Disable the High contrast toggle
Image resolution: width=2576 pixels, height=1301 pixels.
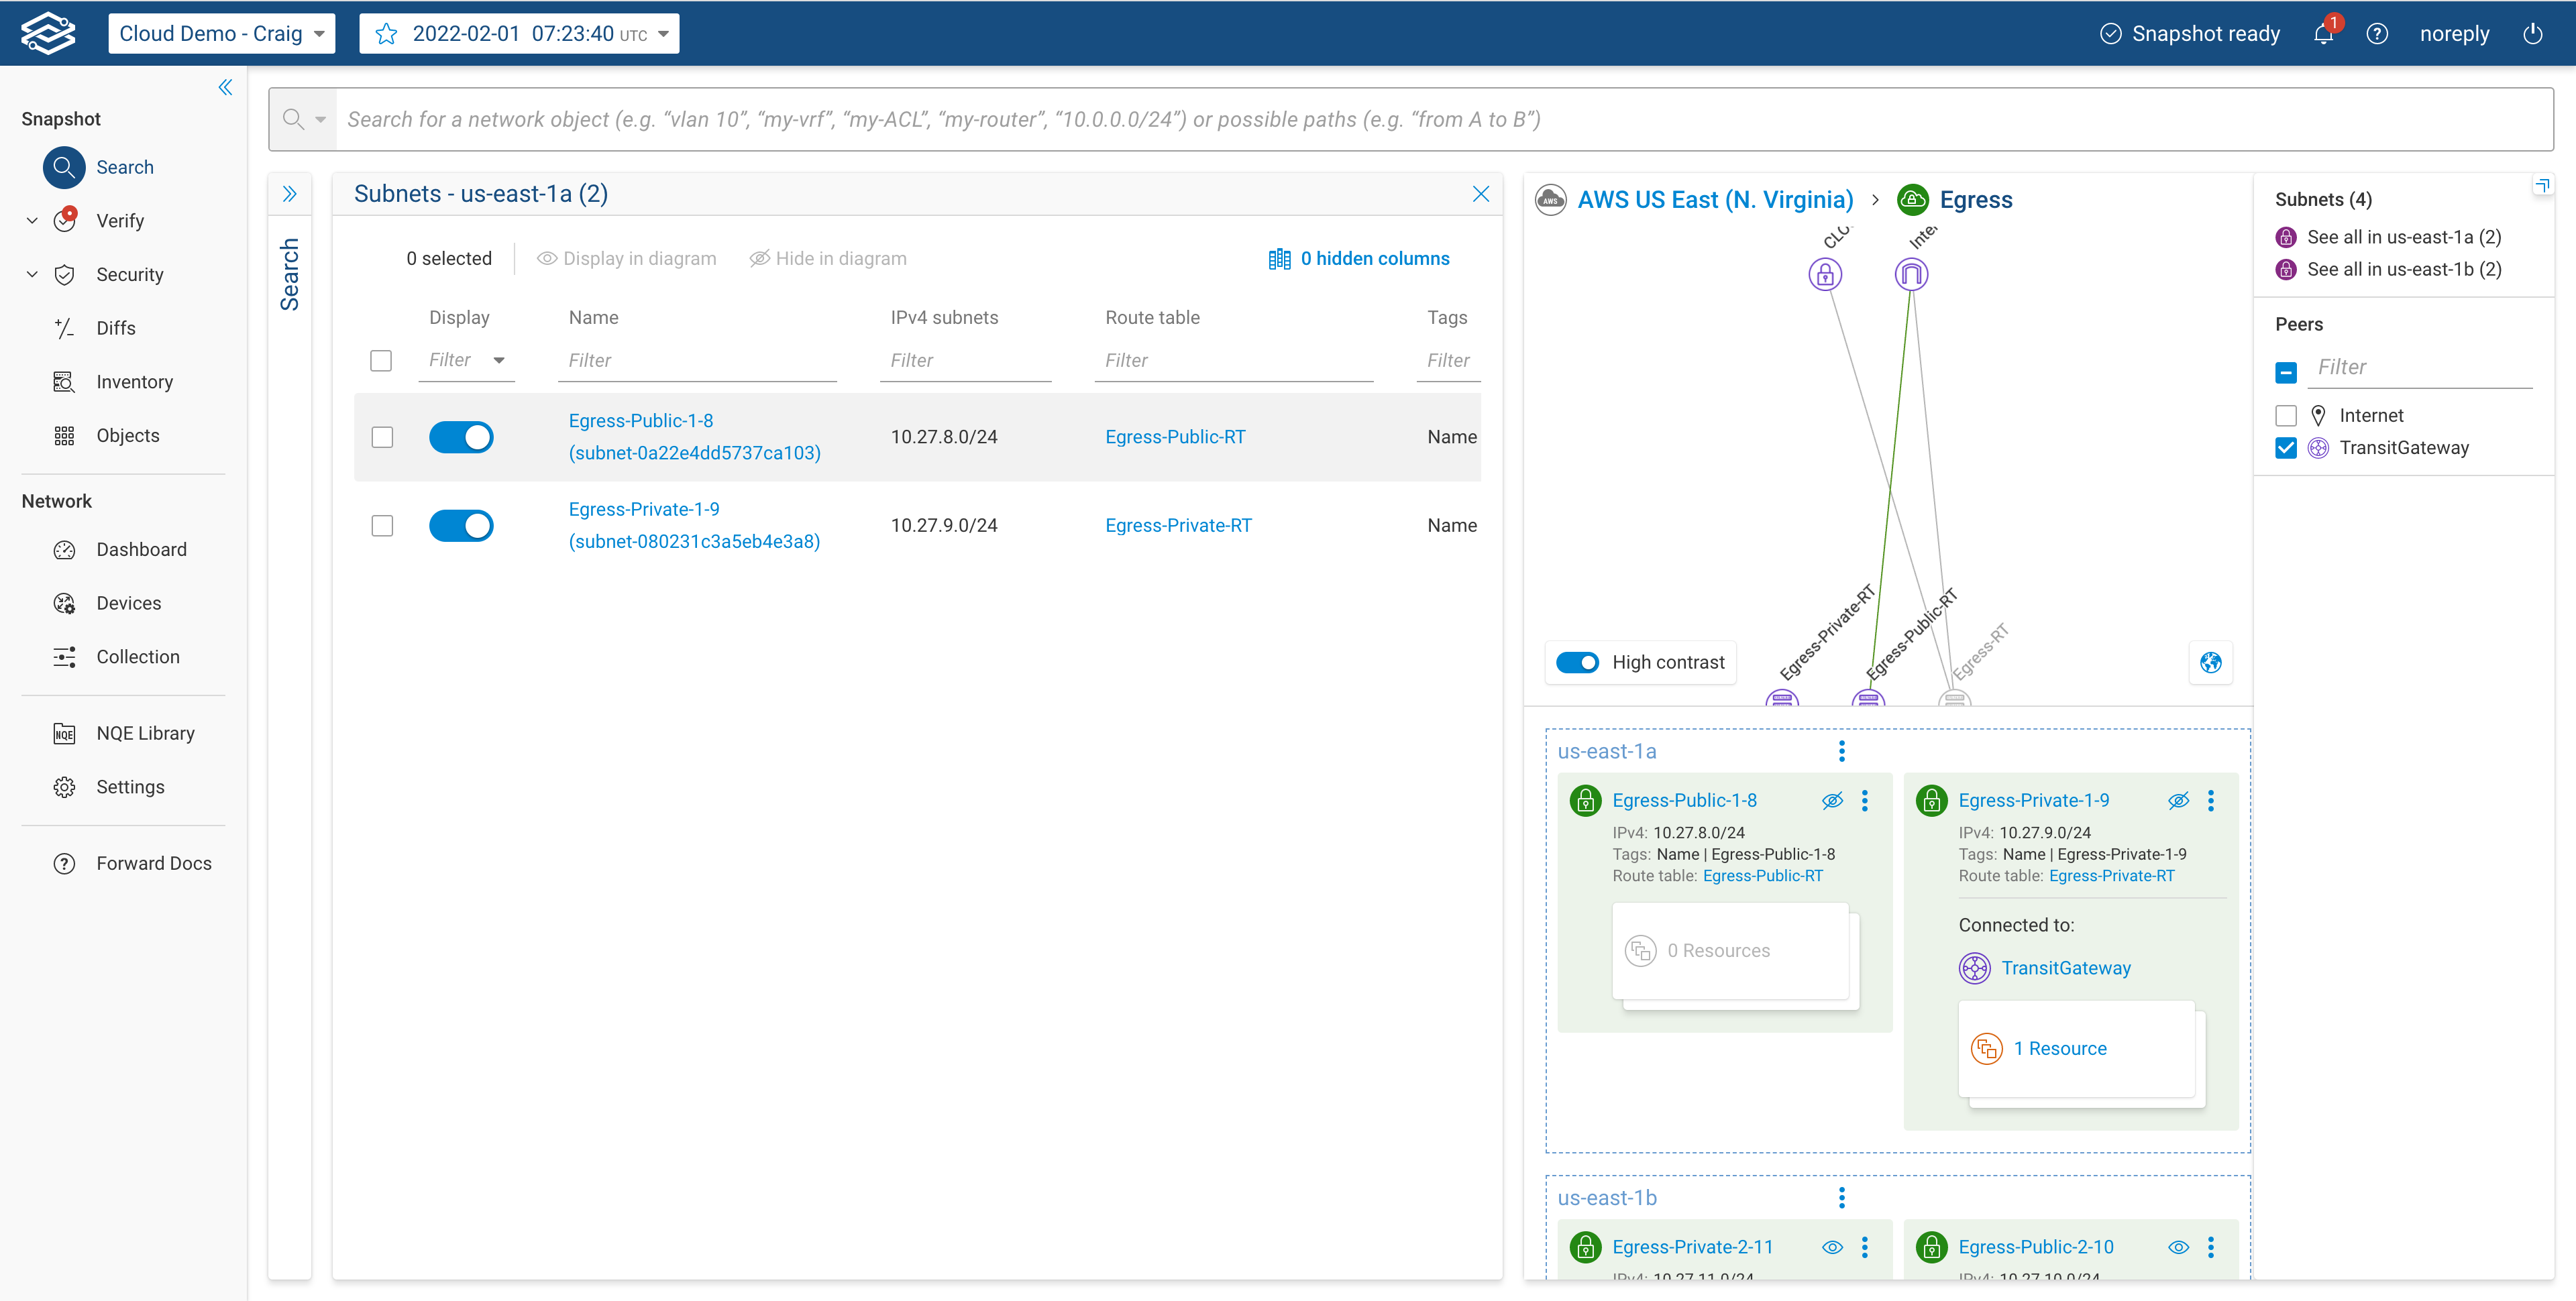1577,662
